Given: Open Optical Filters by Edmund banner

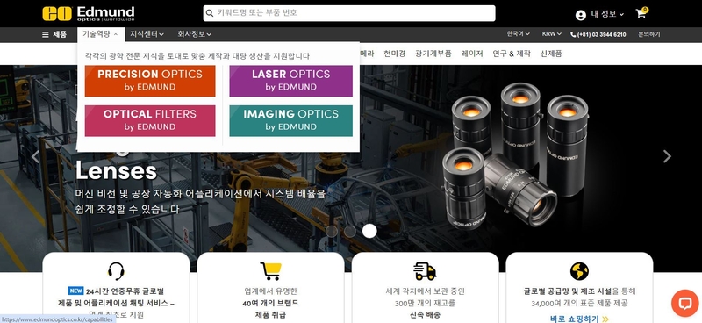Looking at the screenshot, I should click(x=150, y=120).
